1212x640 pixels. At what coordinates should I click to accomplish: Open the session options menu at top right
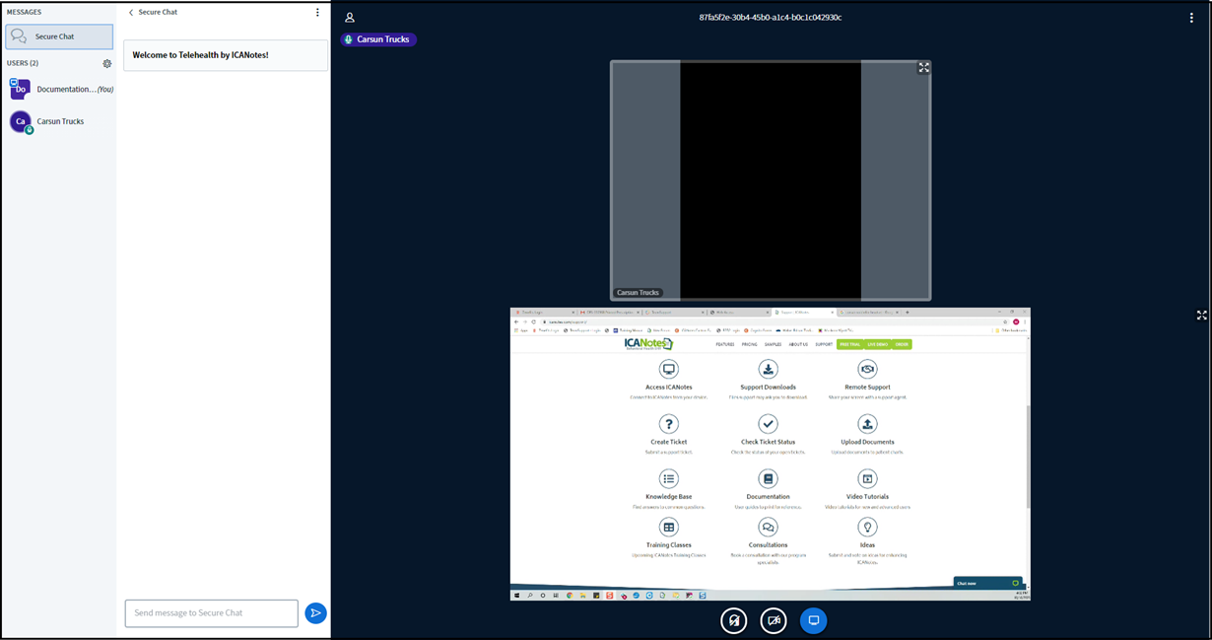tap(1191, 17)
